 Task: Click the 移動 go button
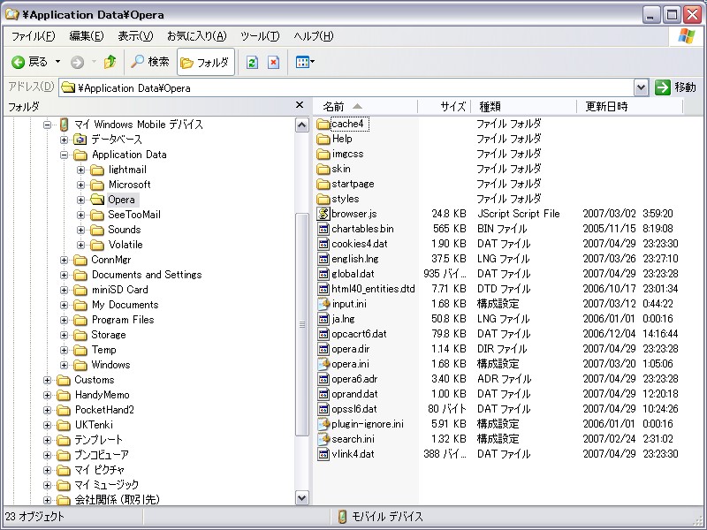675,87
